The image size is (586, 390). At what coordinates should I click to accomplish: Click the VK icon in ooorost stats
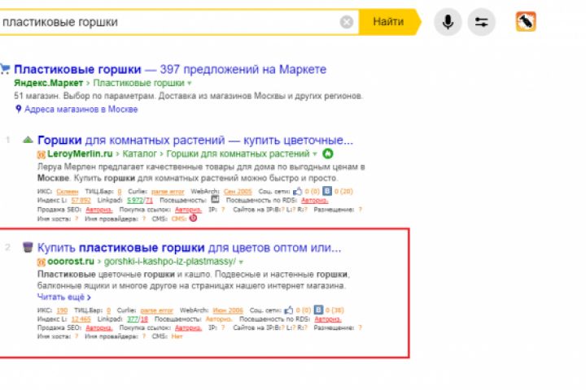pos(318,310)
